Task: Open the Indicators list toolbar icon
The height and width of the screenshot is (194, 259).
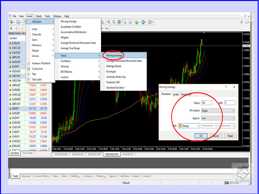Action: [137, 22]
